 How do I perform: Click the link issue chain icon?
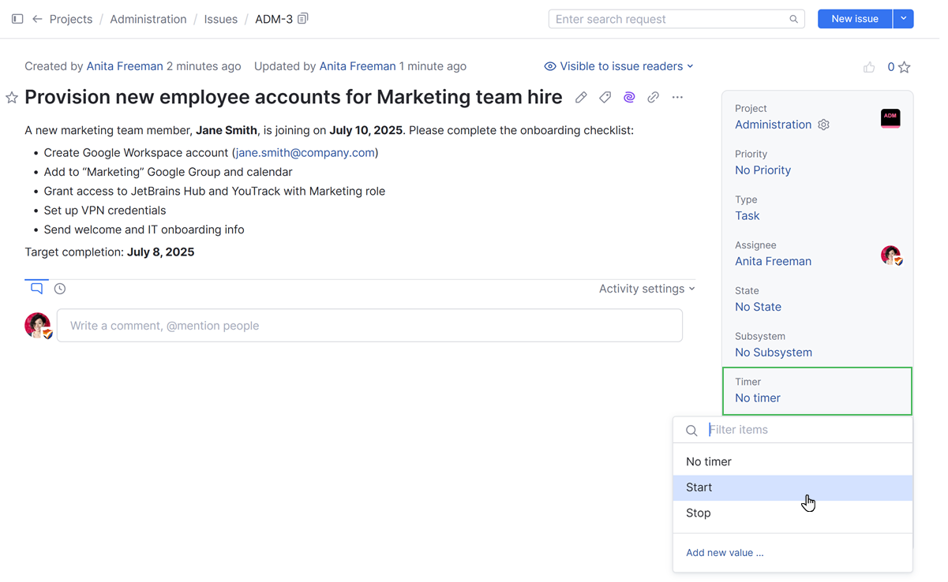653,98
